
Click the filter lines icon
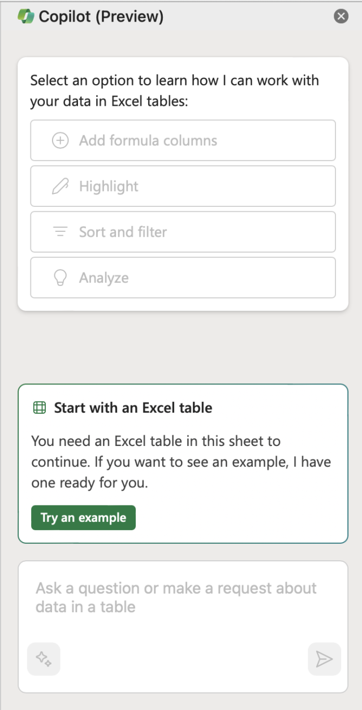[x=60, y=232]
